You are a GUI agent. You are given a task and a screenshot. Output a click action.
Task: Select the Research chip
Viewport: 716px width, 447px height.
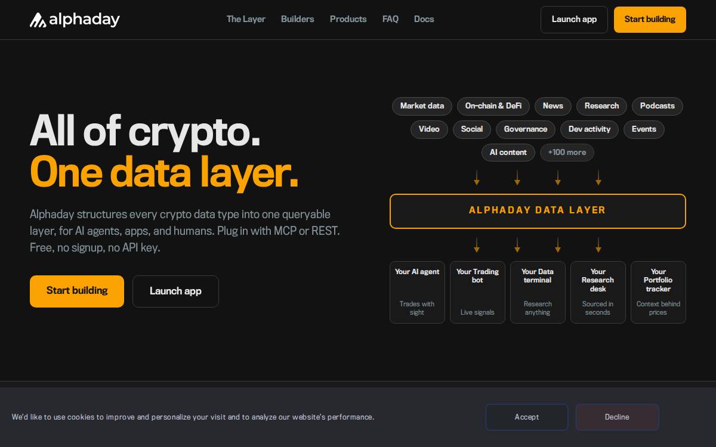[x=601, y=106]
